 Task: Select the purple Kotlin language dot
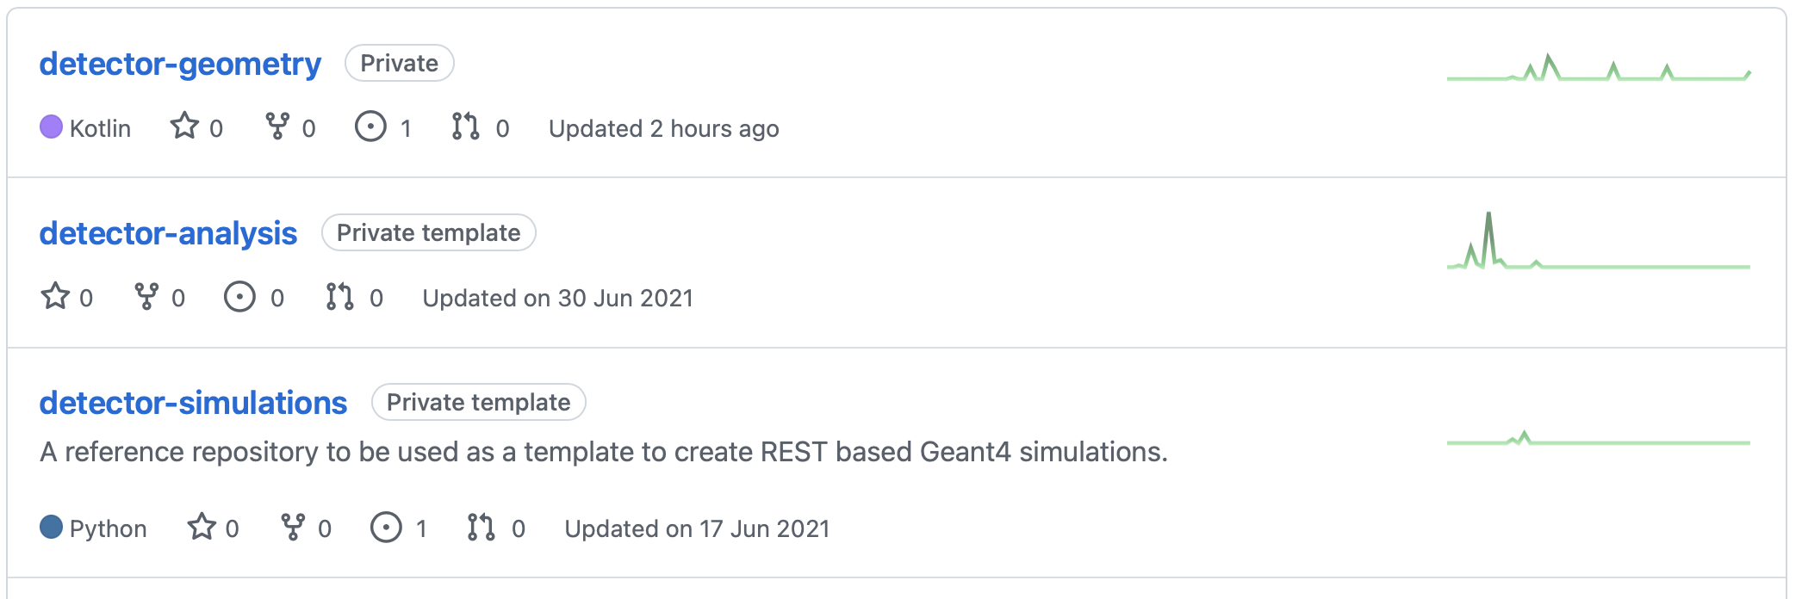[50, 126]
